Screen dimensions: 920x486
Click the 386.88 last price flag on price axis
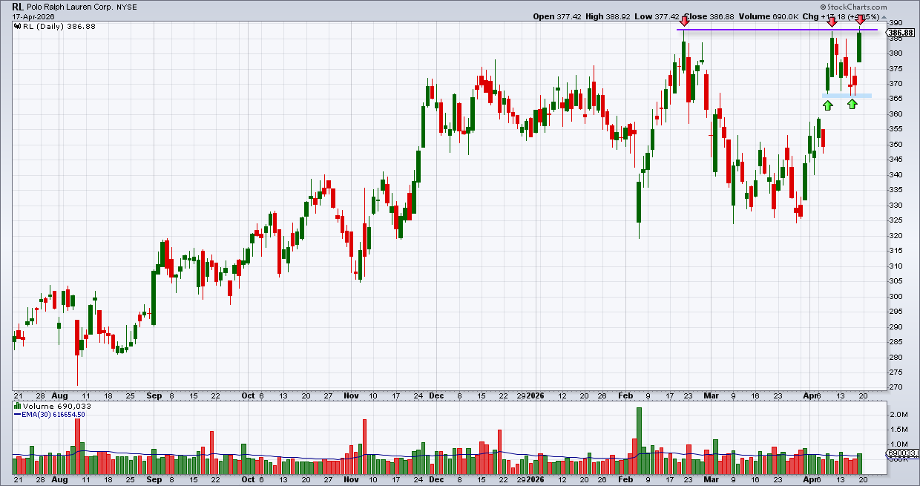[x=901, y=33]
